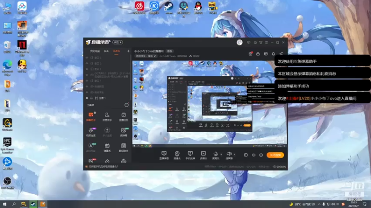This screenshot has width=371, height=208.
Task: Add a new scene with plus button
Action: pyautogui.click(x=128, y=51)
